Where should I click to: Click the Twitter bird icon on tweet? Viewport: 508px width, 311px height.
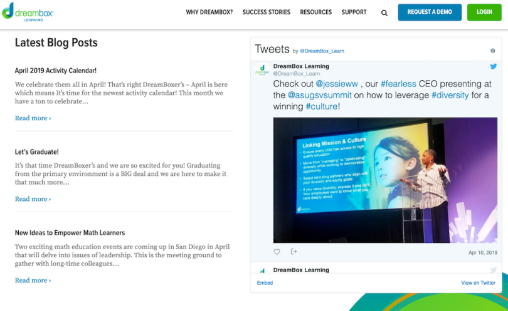coord(493,66)
